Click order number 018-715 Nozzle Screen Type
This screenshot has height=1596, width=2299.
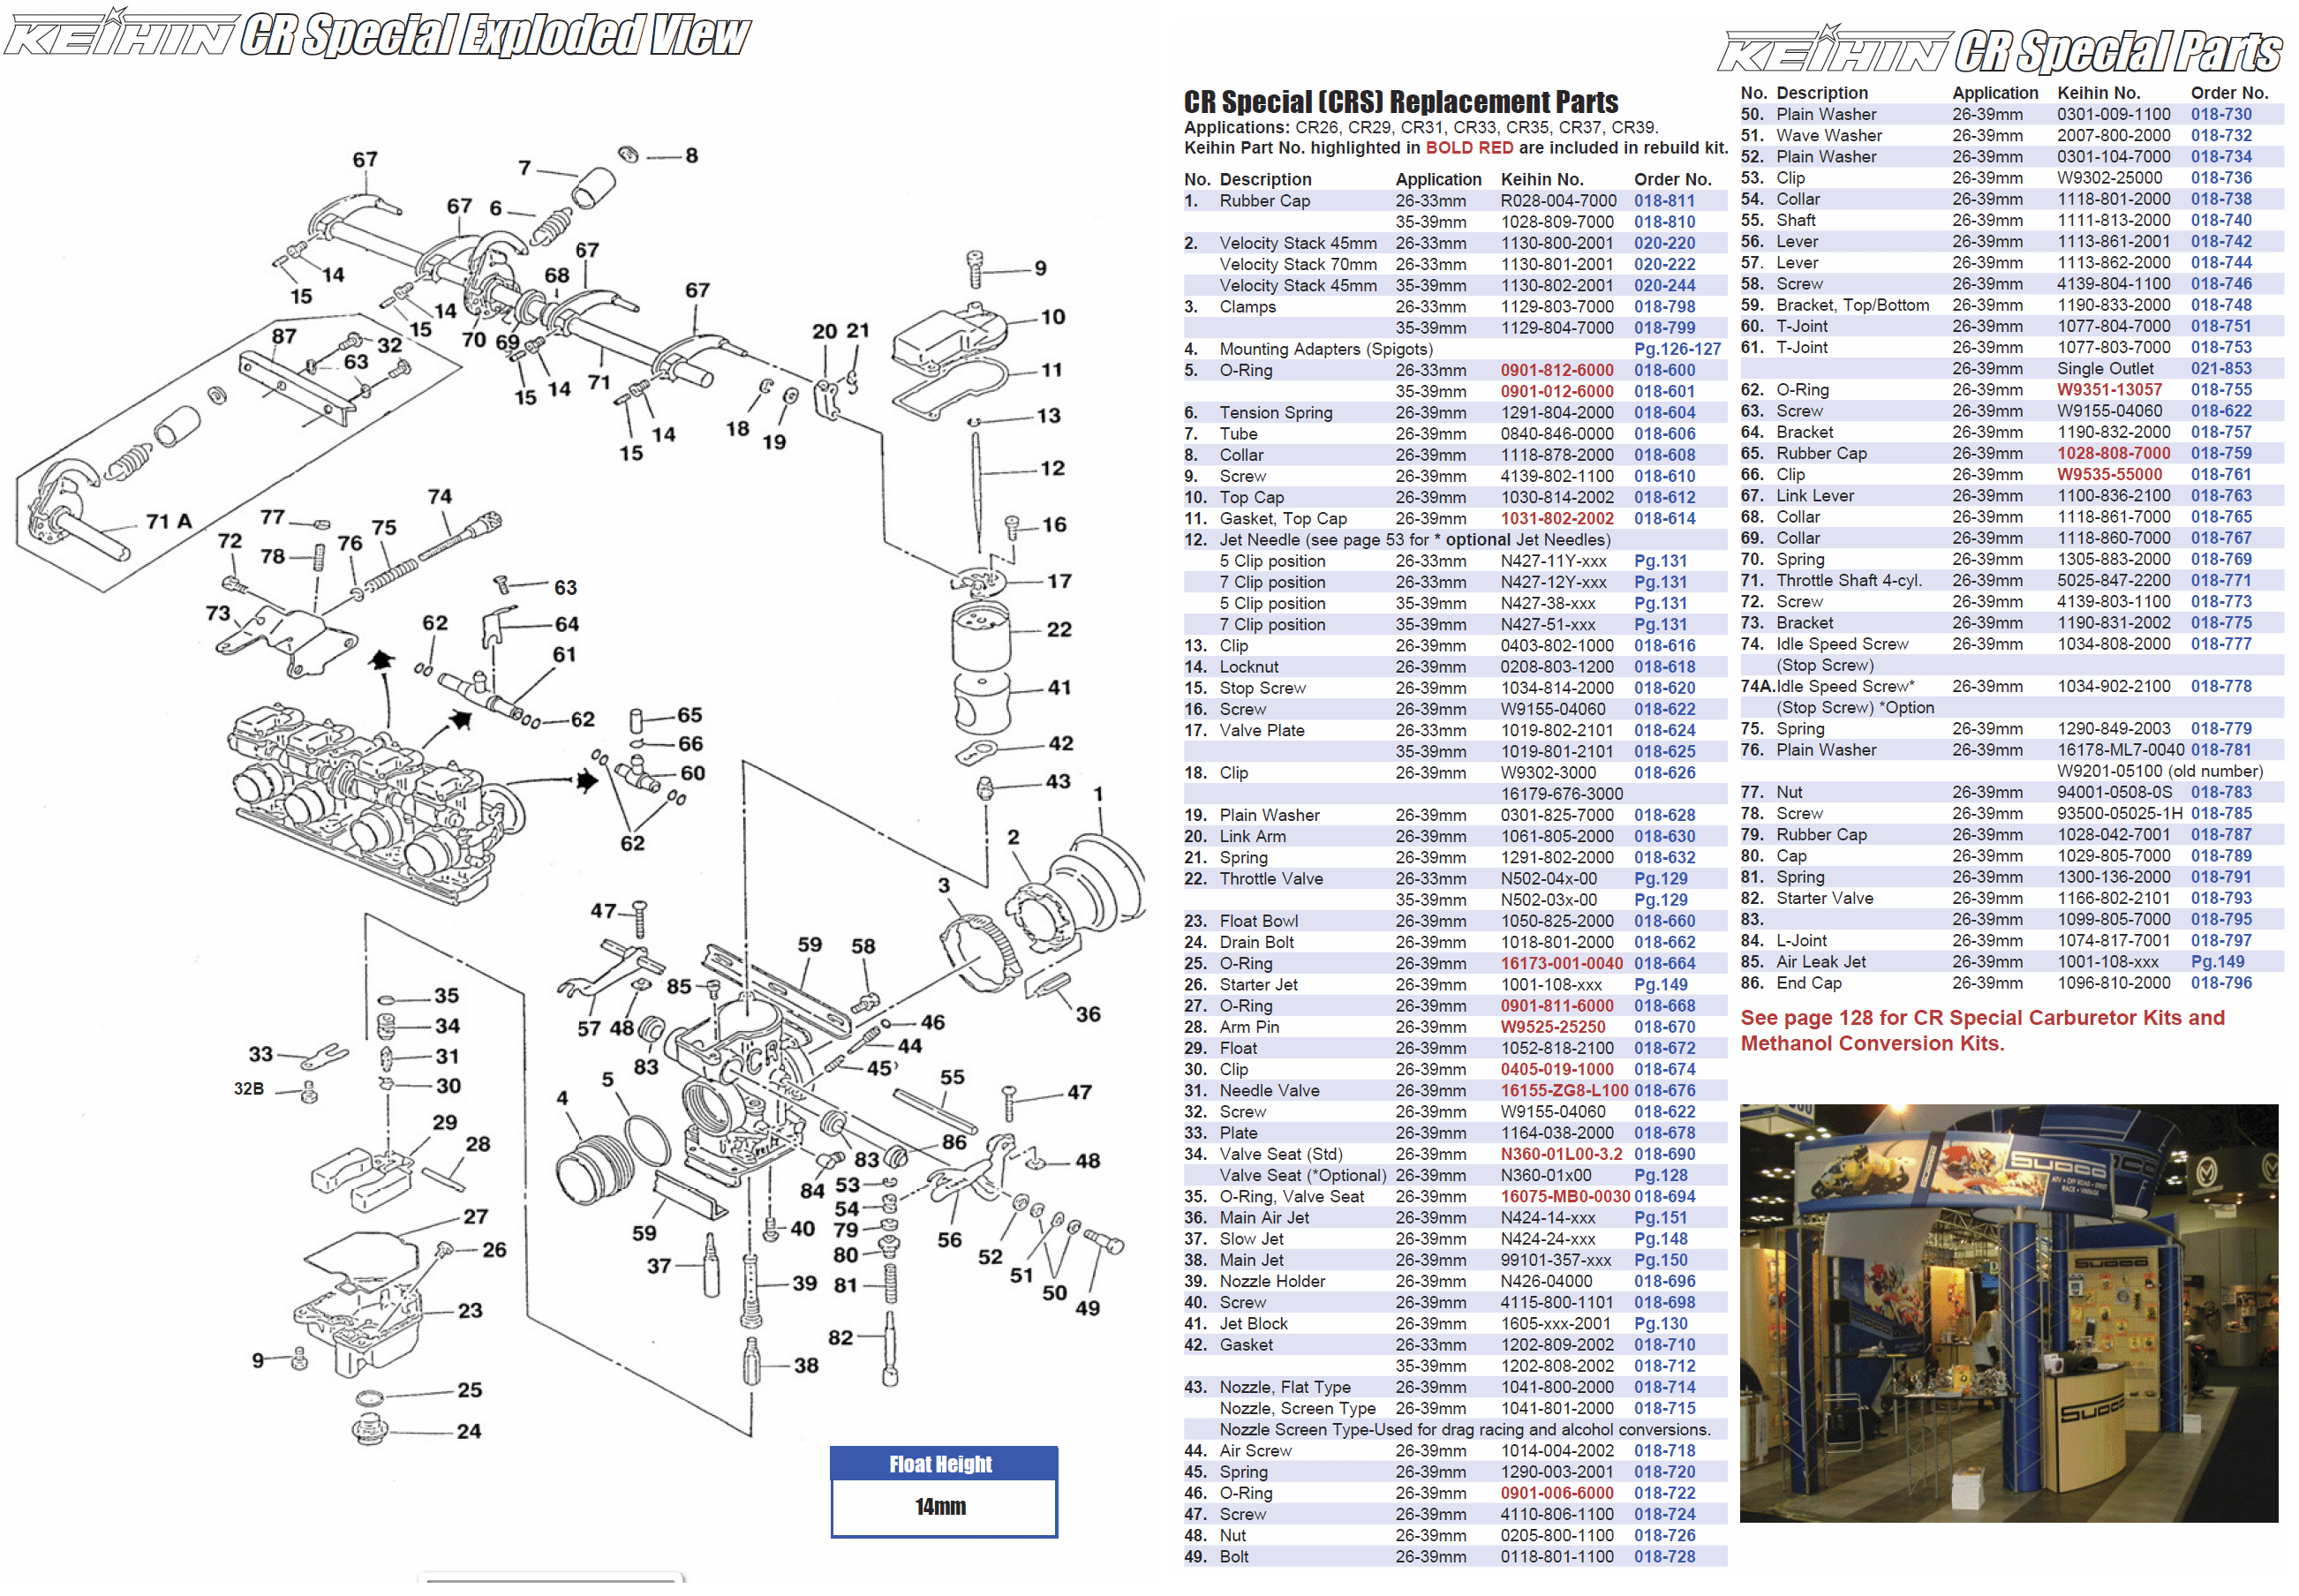click(1664, 1409)
